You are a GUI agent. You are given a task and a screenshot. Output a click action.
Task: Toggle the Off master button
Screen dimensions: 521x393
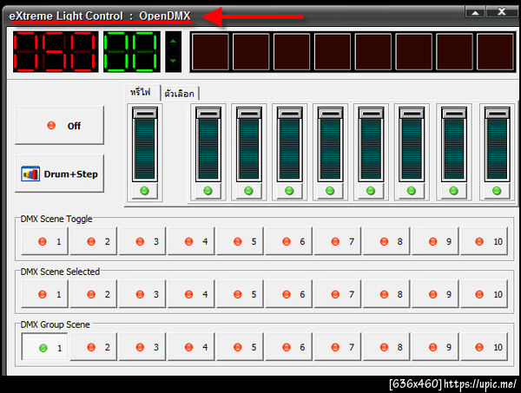(59, 126)
